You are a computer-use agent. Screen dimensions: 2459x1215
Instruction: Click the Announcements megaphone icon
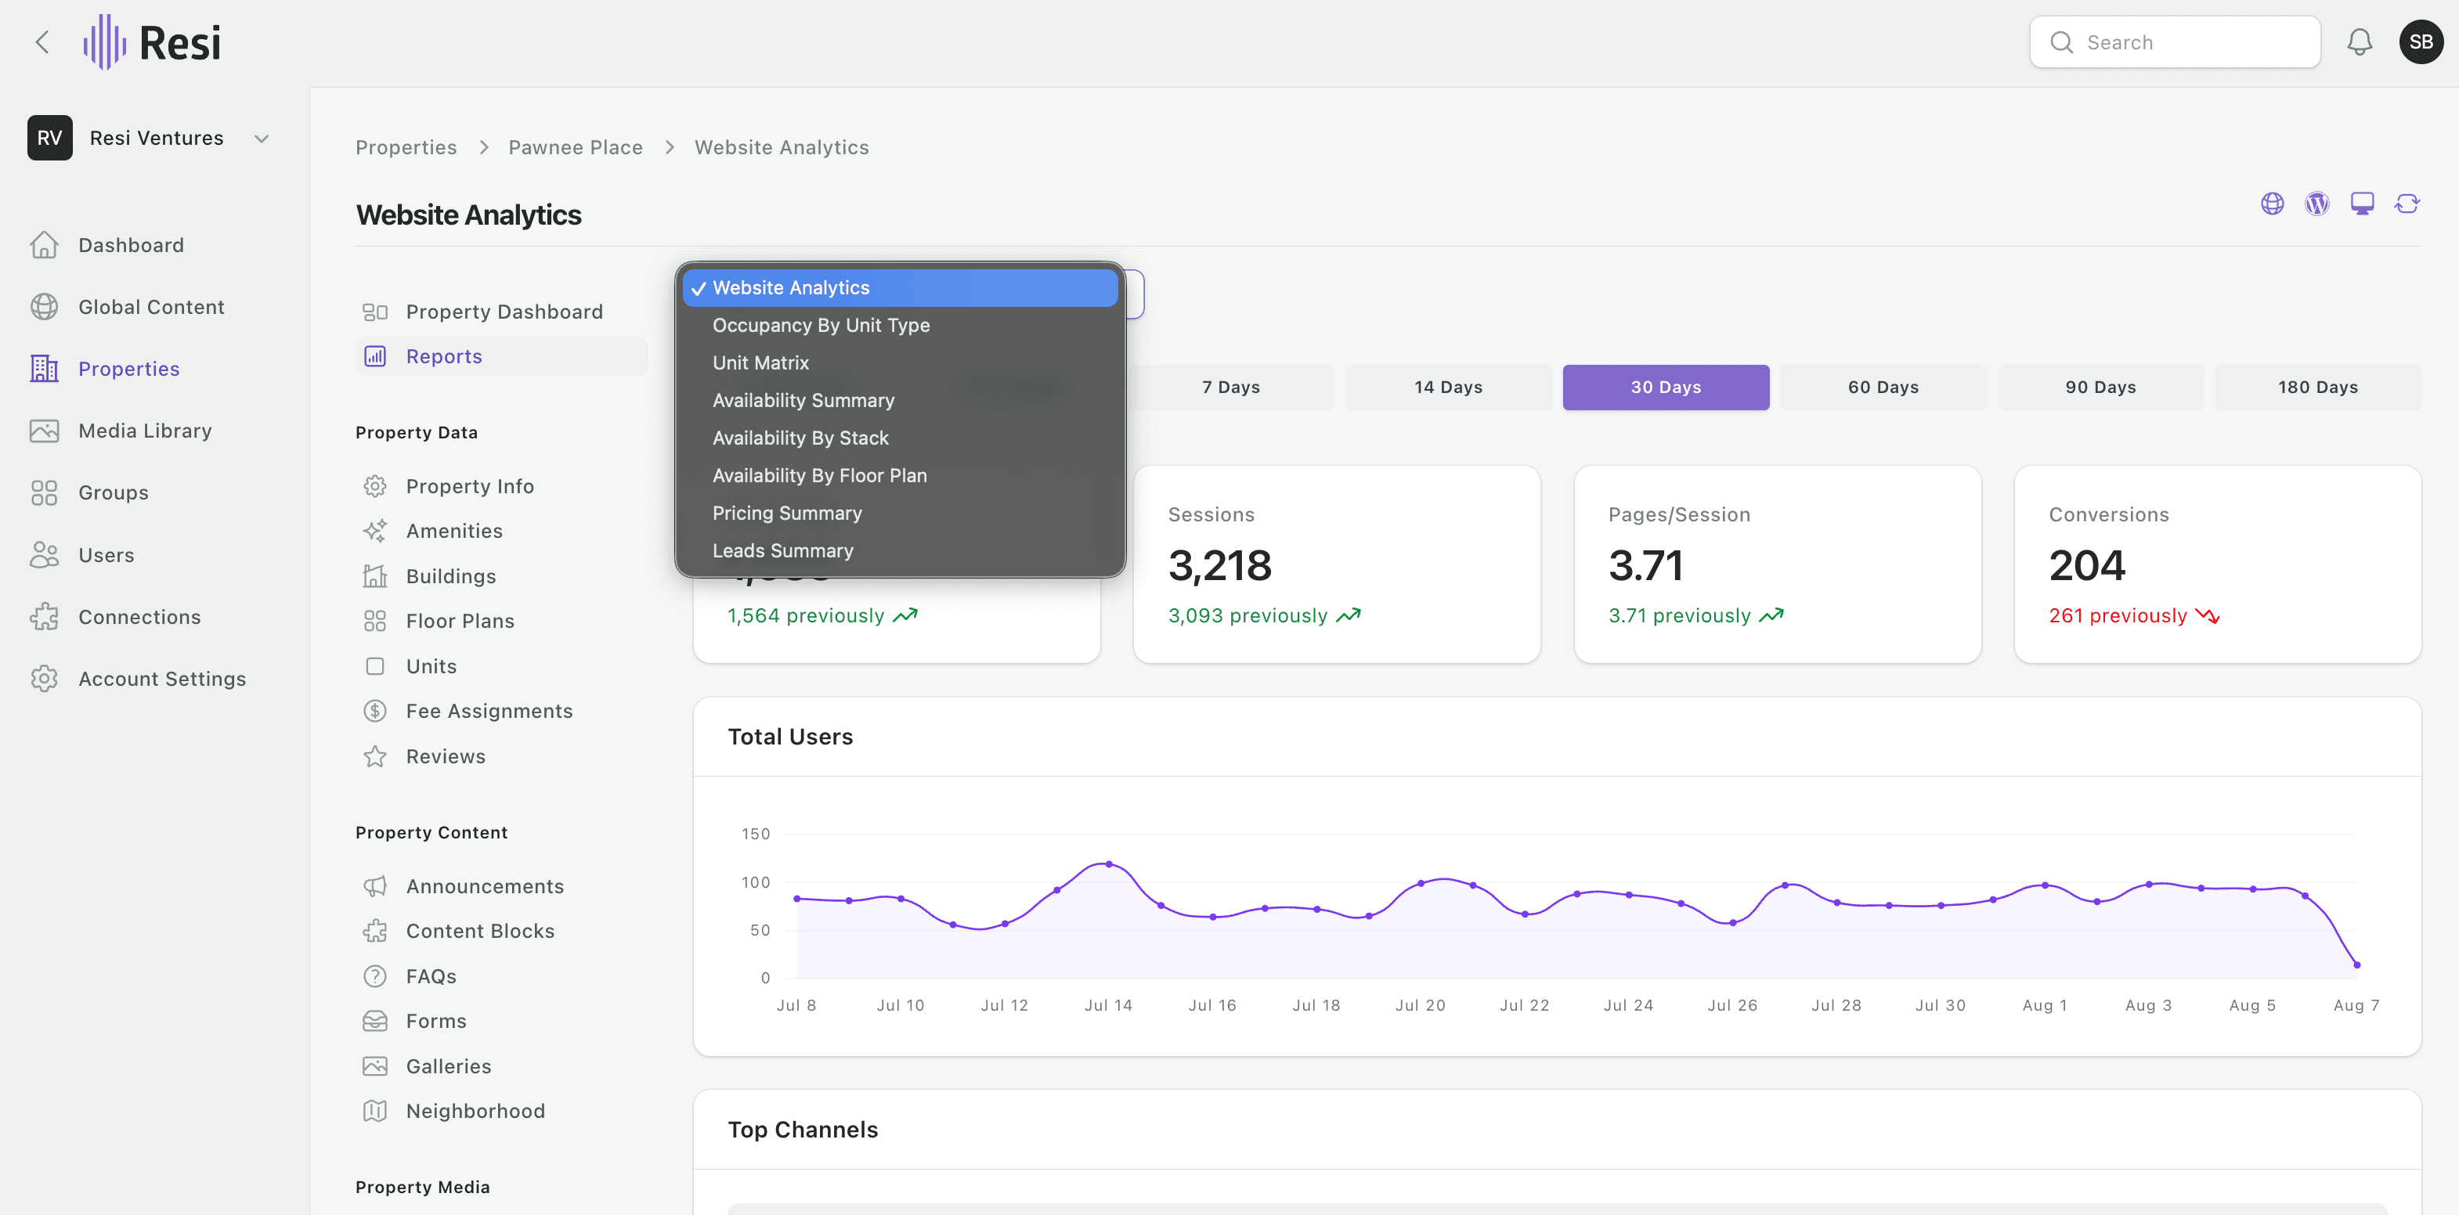pyautogui.click(x=375, y=885)
